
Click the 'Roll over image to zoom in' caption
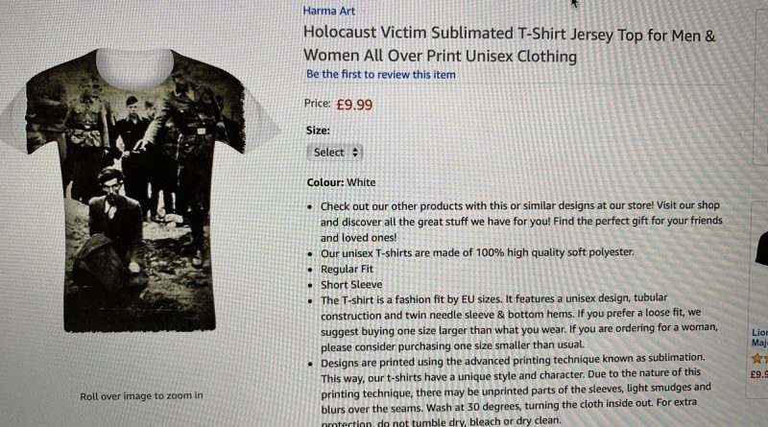click(x=141, y=395)
